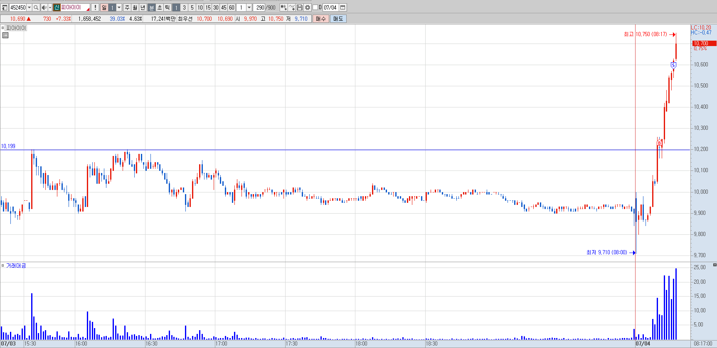Image resolution: width=717 pixels, height=348 pixels.
Task: Expand the custom interval dropdown arrow
Action: pos(249,7)
